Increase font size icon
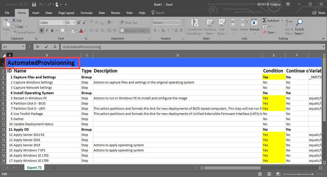The image size is (327, 177). (x=79, y=23)
